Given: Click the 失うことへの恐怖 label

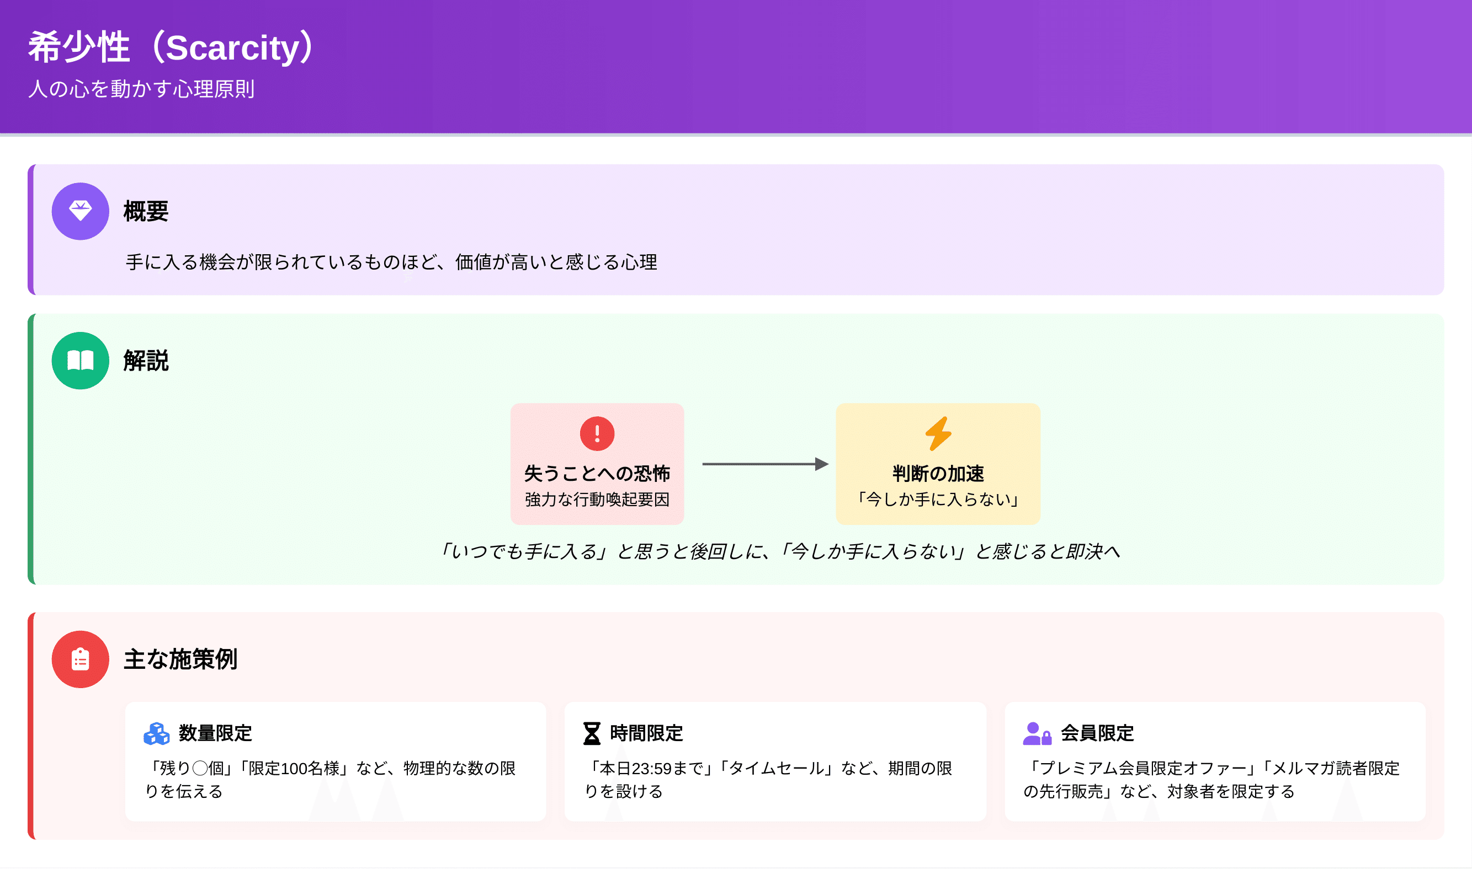Looking at the screenshot, I should point(597,473).
